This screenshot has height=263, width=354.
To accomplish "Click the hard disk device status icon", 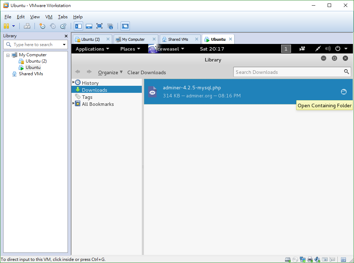I will 287,259.
